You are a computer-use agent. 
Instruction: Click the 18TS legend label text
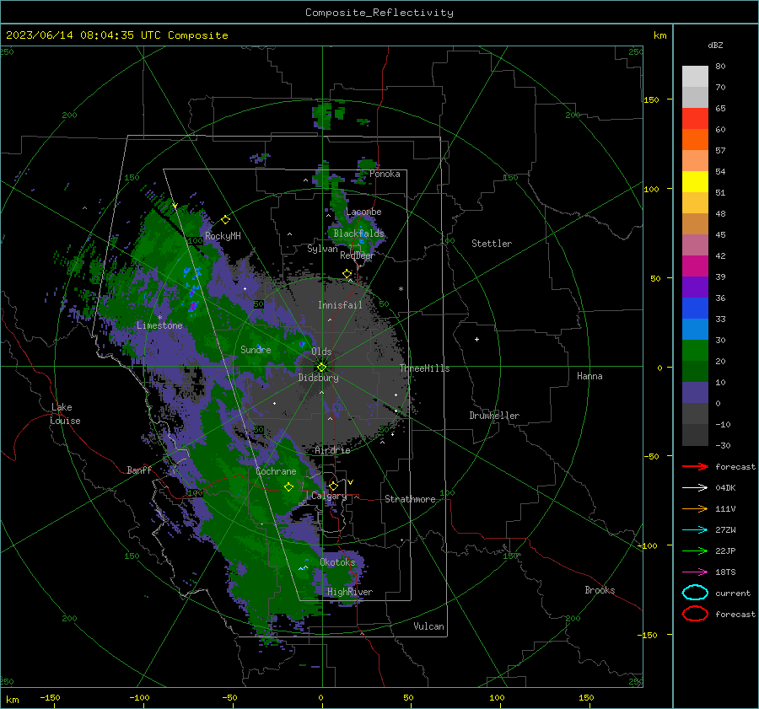coord(725,572)
